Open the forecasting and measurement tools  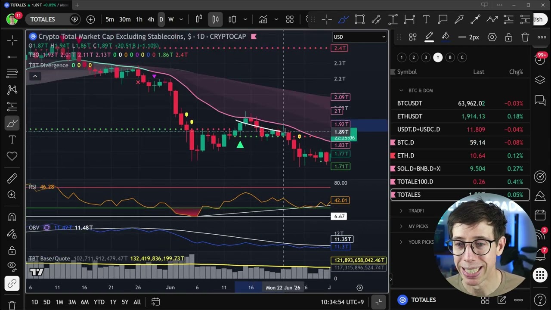pos(12,106)
